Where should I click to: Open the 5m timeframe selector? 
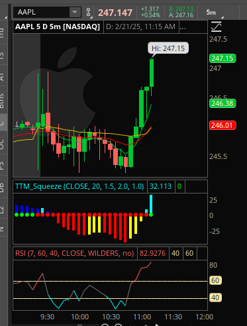pyautogui.click(x=211, y=13)
